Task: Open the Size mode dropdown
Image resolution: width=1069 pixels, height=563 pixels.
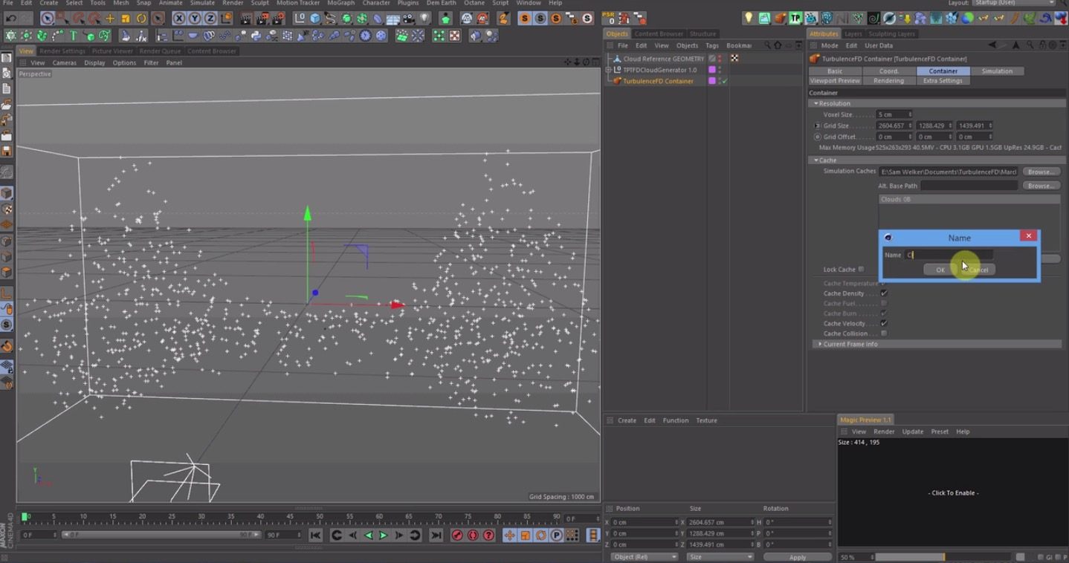Action: (720, 556)
